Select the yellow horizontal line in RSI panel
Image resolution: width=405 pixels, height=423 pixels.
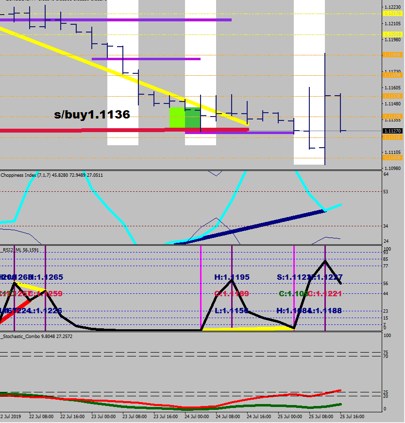[248, 329]
